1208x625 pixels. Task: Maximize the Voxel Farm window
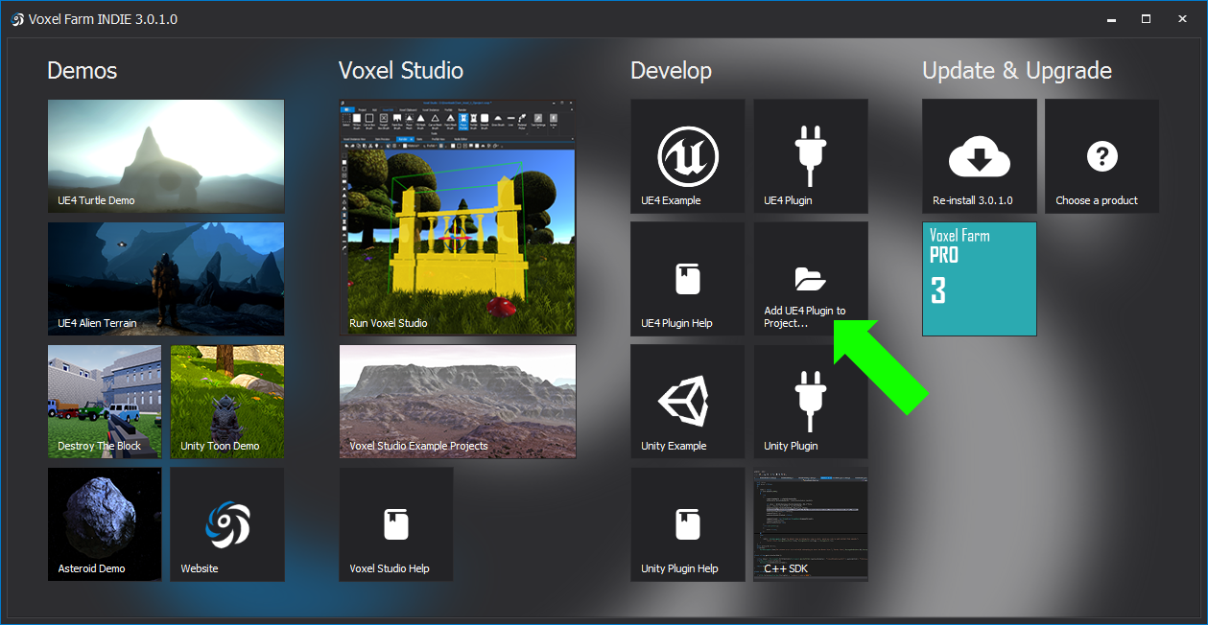pyautogui.click(x=1146, y=19)
